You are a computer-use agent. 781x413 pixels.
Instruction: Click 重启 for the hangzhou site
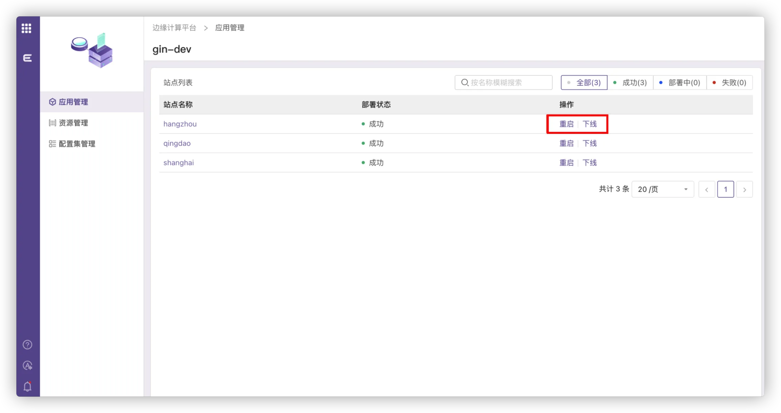pyautogui.click(x=566, y=124)
